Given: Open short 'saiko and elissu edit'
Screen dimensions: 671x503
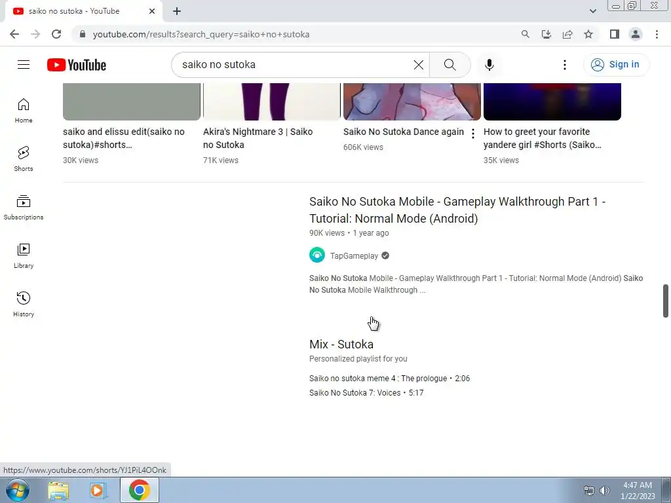Looking at the screenshot, I should (x=124, y=138).
